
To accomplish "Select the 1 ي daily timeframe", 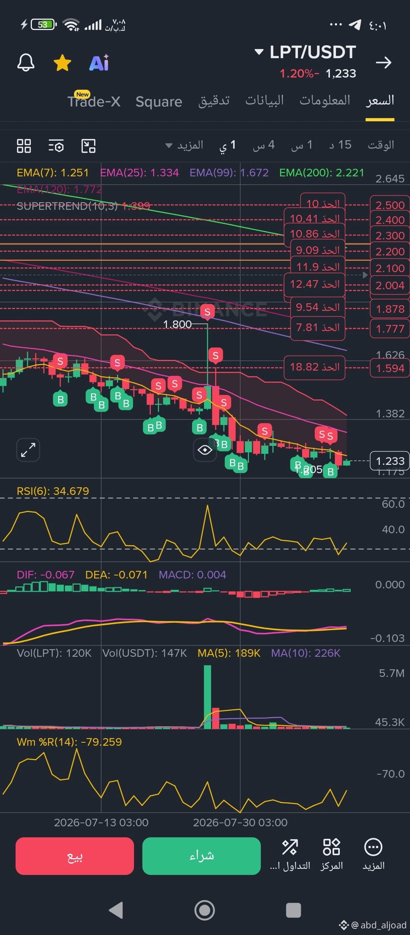I will coord(228,145).
